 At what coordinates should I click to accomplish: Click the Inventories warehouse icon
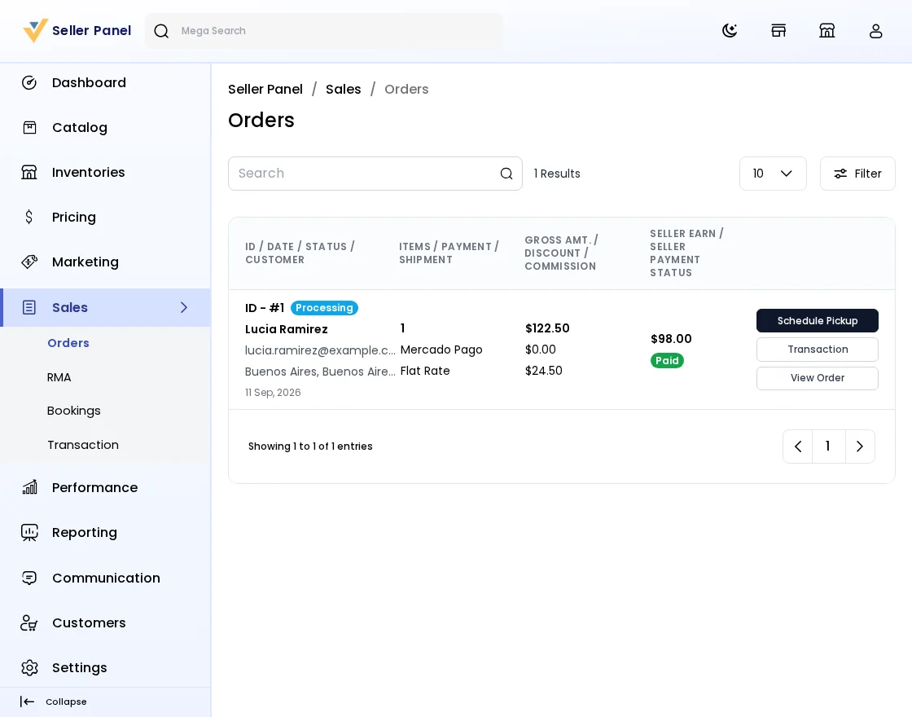(x=29, y=172)
